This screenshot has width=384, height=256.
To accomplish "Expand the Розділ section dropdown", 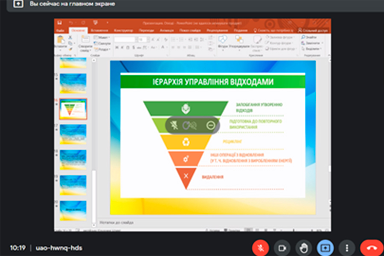I will 102,49.
